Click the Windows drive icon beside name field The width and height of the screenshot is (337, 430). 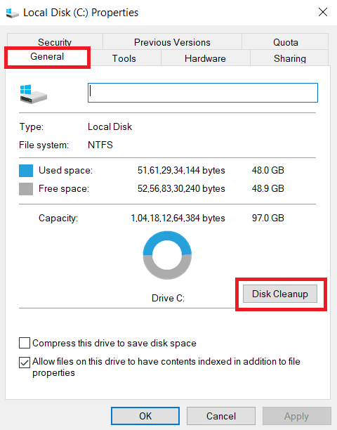point(34,93)
